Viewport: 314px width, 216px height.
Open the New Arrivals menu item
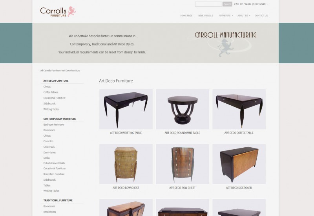pos(205,15)
